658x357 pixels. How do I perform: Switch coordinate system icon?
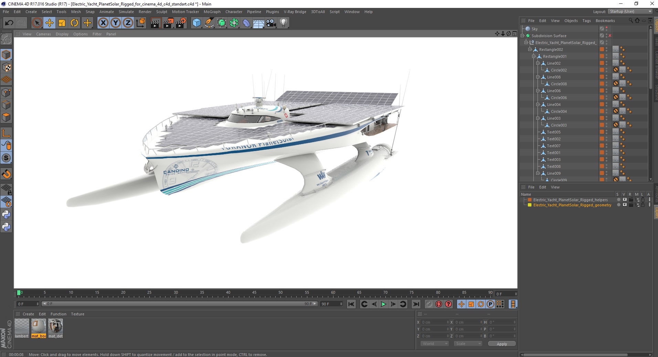140,23
